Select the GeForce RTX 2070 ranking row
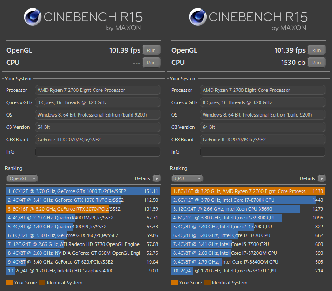This screenshot has width=332, height=291. point(83,209)
